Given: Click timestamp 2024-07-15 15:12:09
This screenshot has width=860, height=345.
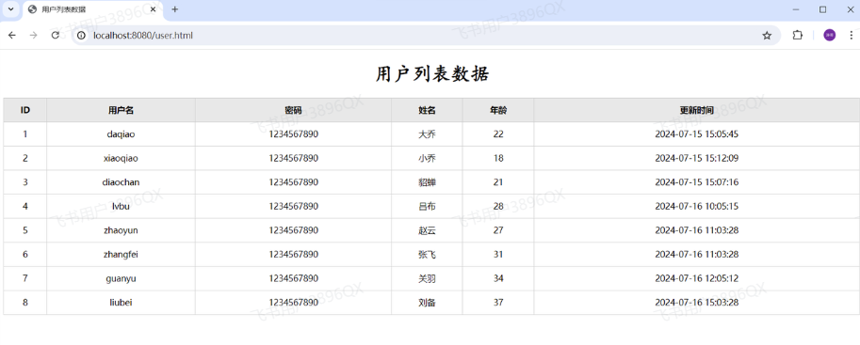Looking at the screenshot, I should 696,158.
